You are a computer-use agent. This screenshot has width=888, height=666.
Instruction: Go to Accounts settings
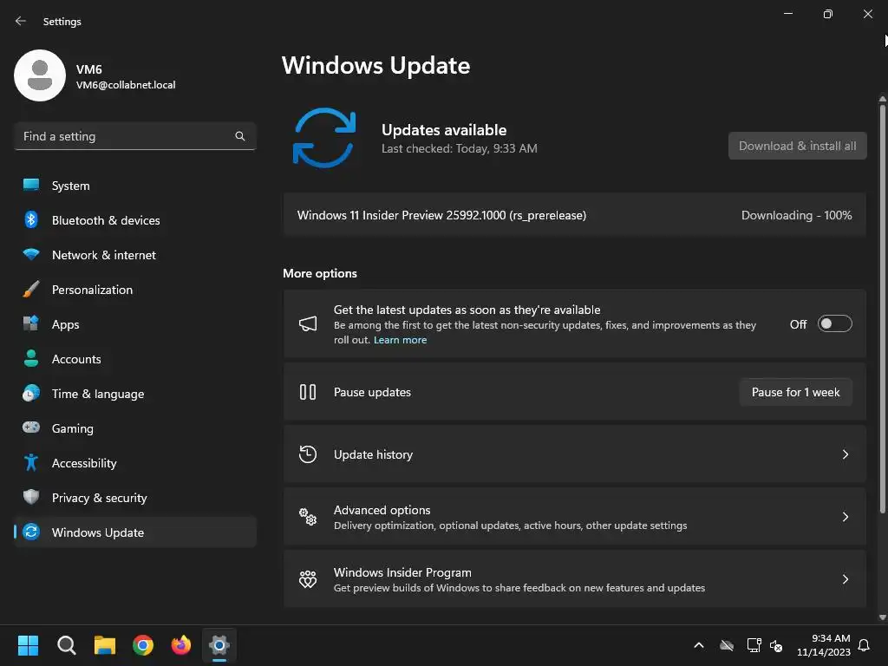135,358
